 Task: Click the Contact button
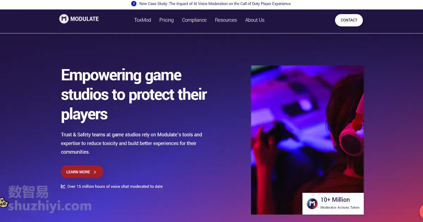click(349, 20)
